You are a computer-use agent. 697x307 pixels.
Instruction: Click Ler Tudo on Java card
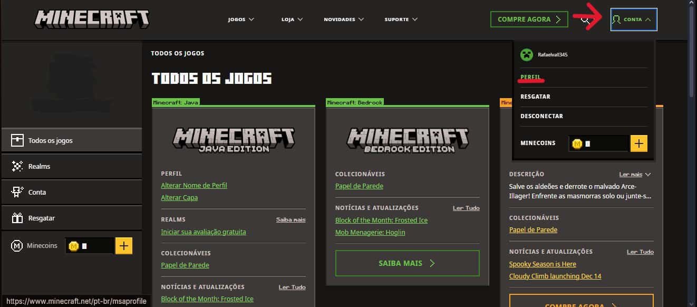292,287
